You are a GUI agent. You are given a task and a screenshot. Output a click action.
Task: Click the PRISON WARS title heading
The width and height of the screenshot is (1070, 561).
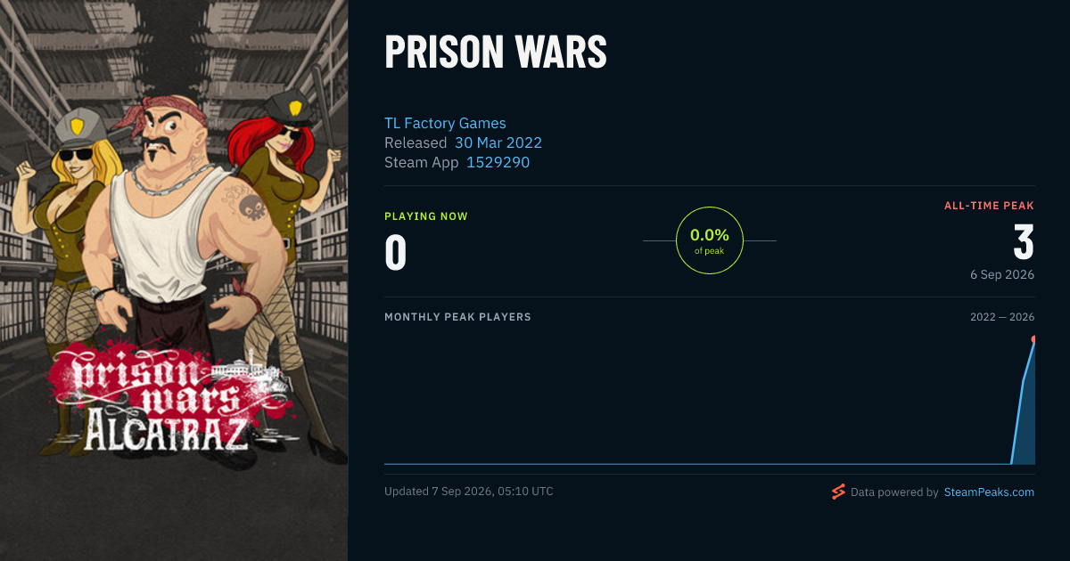point(496,53)
